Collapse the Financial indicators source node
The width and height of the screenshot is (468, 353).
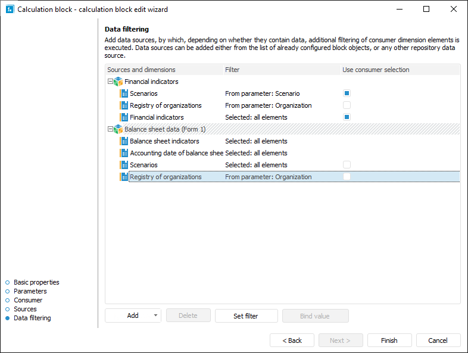tap(110, 82)
